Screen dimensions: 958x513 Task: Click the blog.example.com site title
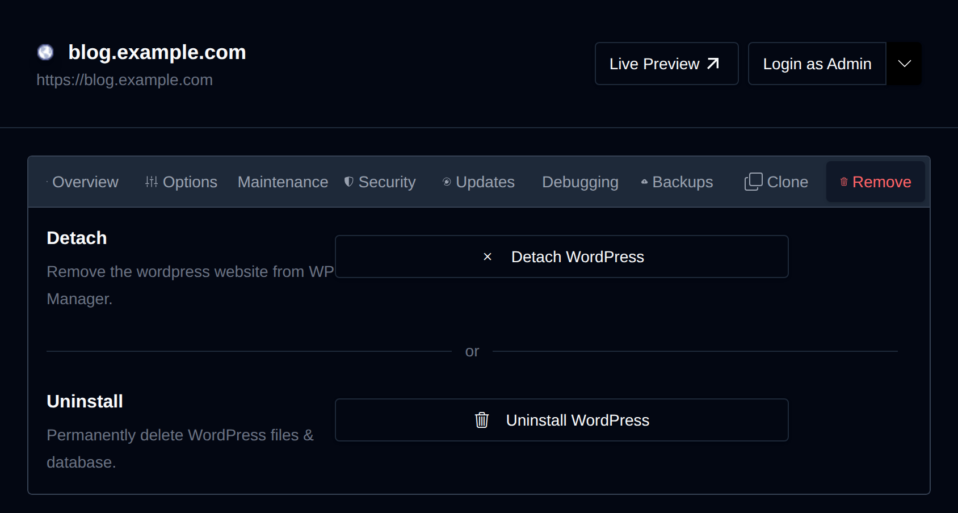(x=157, y=52)
